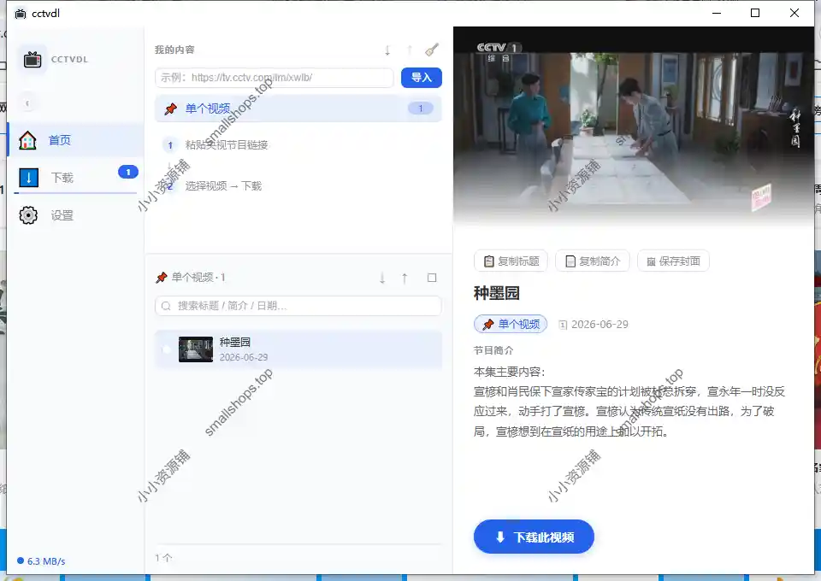Click the count badge on 单个视频 row
821x581 pixels.
421,109
